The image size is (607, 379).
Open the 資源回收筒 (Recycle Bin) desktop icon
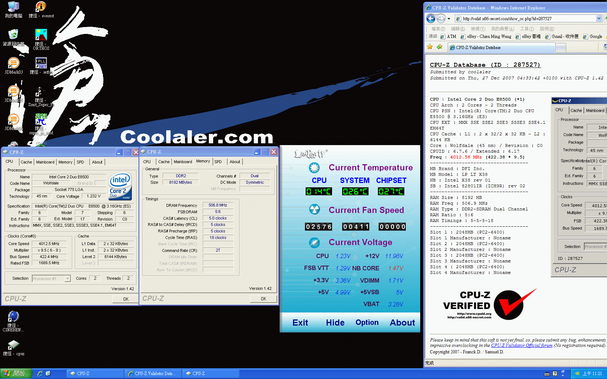(13, 38)
